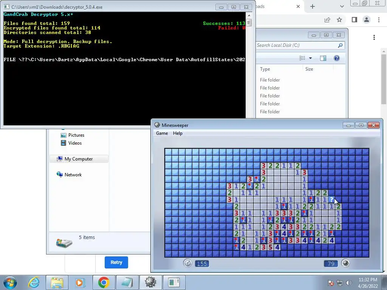Open the Chrome tab search chevron
387x290 pixels.
pos(342,6)
